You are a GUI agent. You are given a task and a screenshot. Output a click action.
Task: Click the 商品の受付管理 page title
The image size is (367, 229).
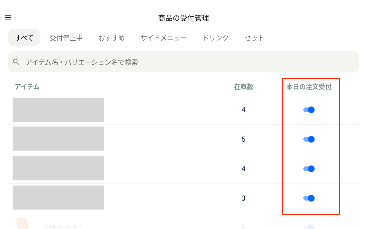[183, 18]
